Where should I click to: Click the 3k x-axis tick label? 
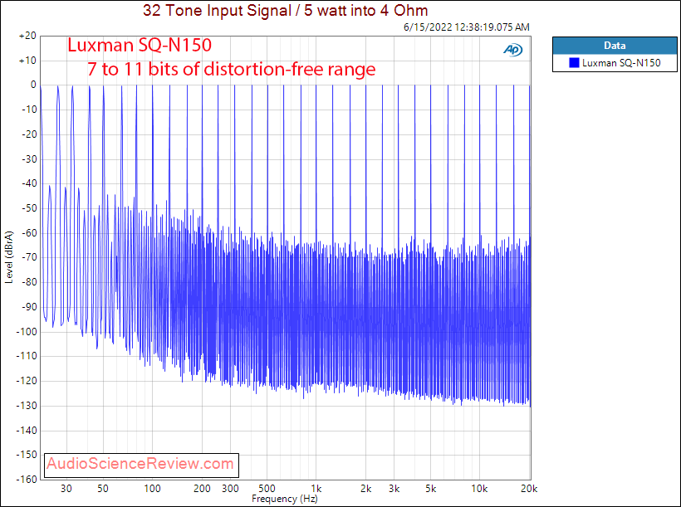(x=394, y=489)
